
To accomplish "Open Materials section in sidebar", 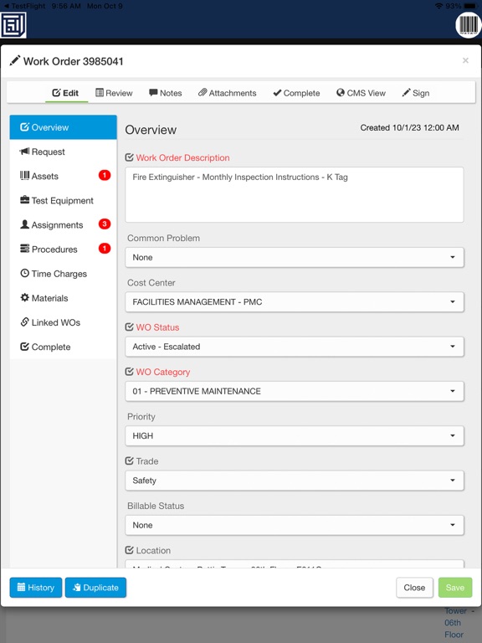I will (x=63, y=298).
